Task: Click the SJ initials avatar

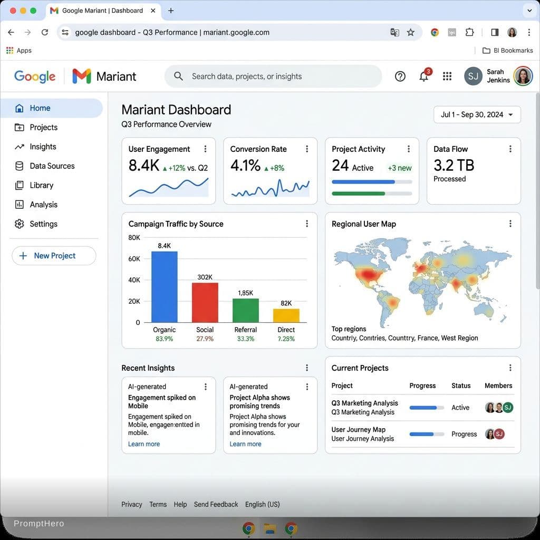Action: tap(473, 76)
